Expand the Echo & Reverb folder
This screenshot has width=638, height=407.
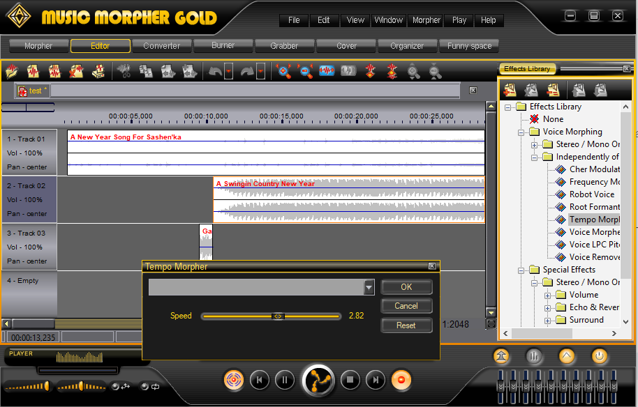(547, 308)
